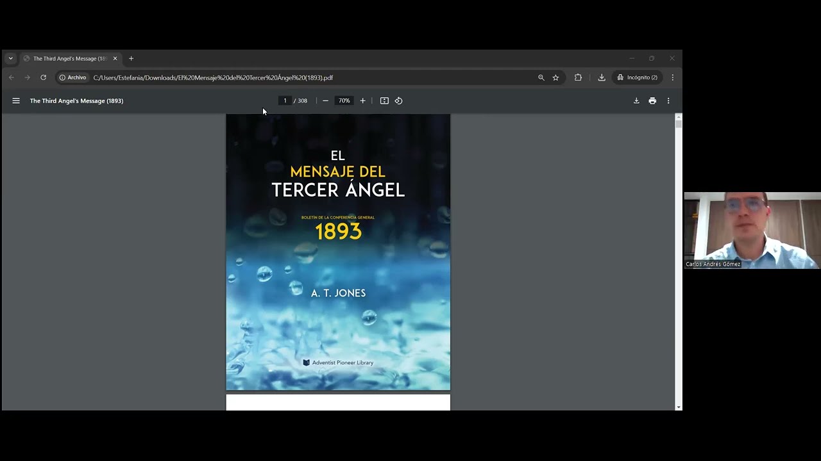This screenshot has height=461, width=821.
Task: Open Chrome three-dot menu
Action: point(672,77)
